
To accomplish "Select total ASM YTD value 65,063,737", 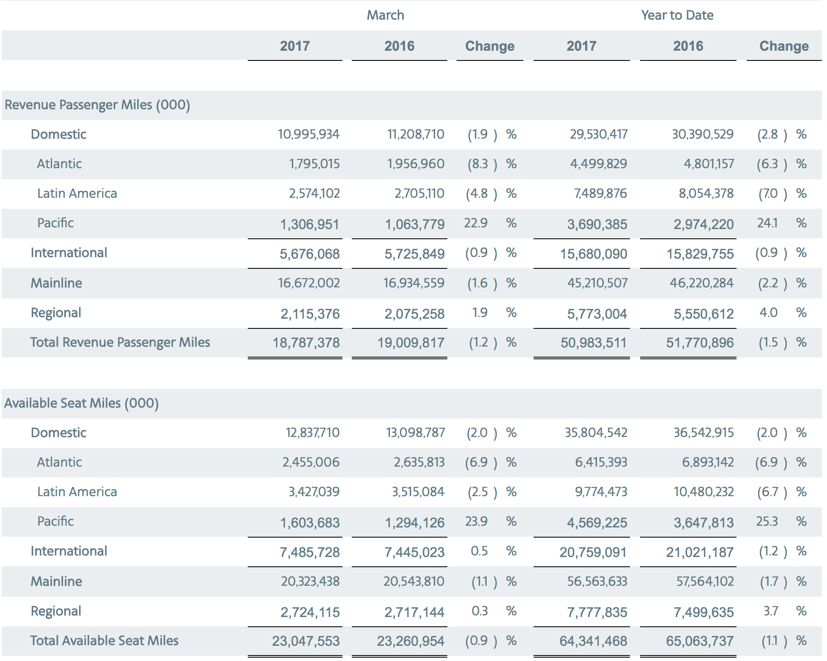I will click(x=700, y=641).
